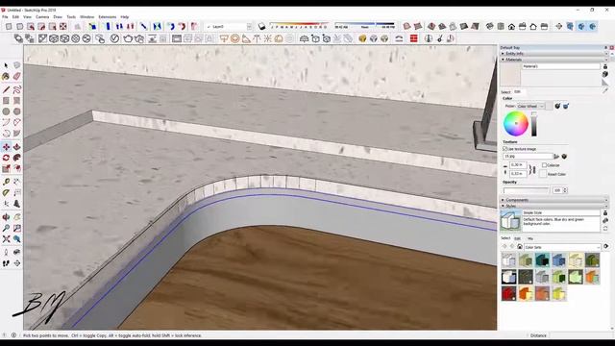Click the red Section Plane icon
The width and height of the screenshot is (615, 346).
413,38
